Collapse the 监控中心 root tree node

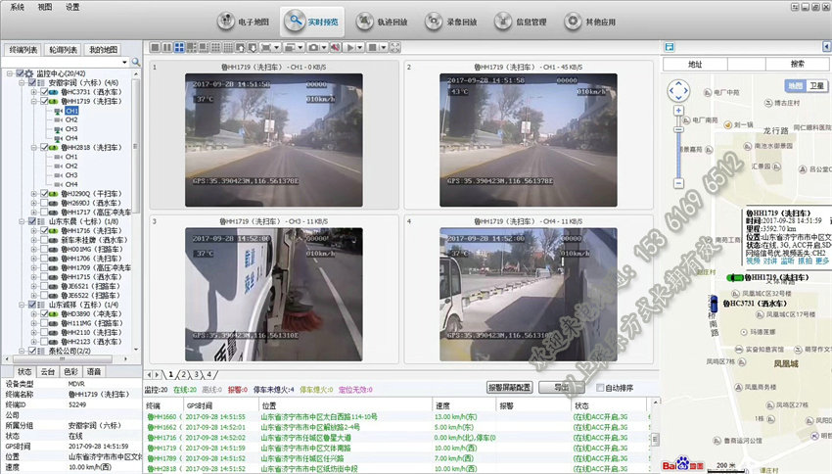coord(10,73)
